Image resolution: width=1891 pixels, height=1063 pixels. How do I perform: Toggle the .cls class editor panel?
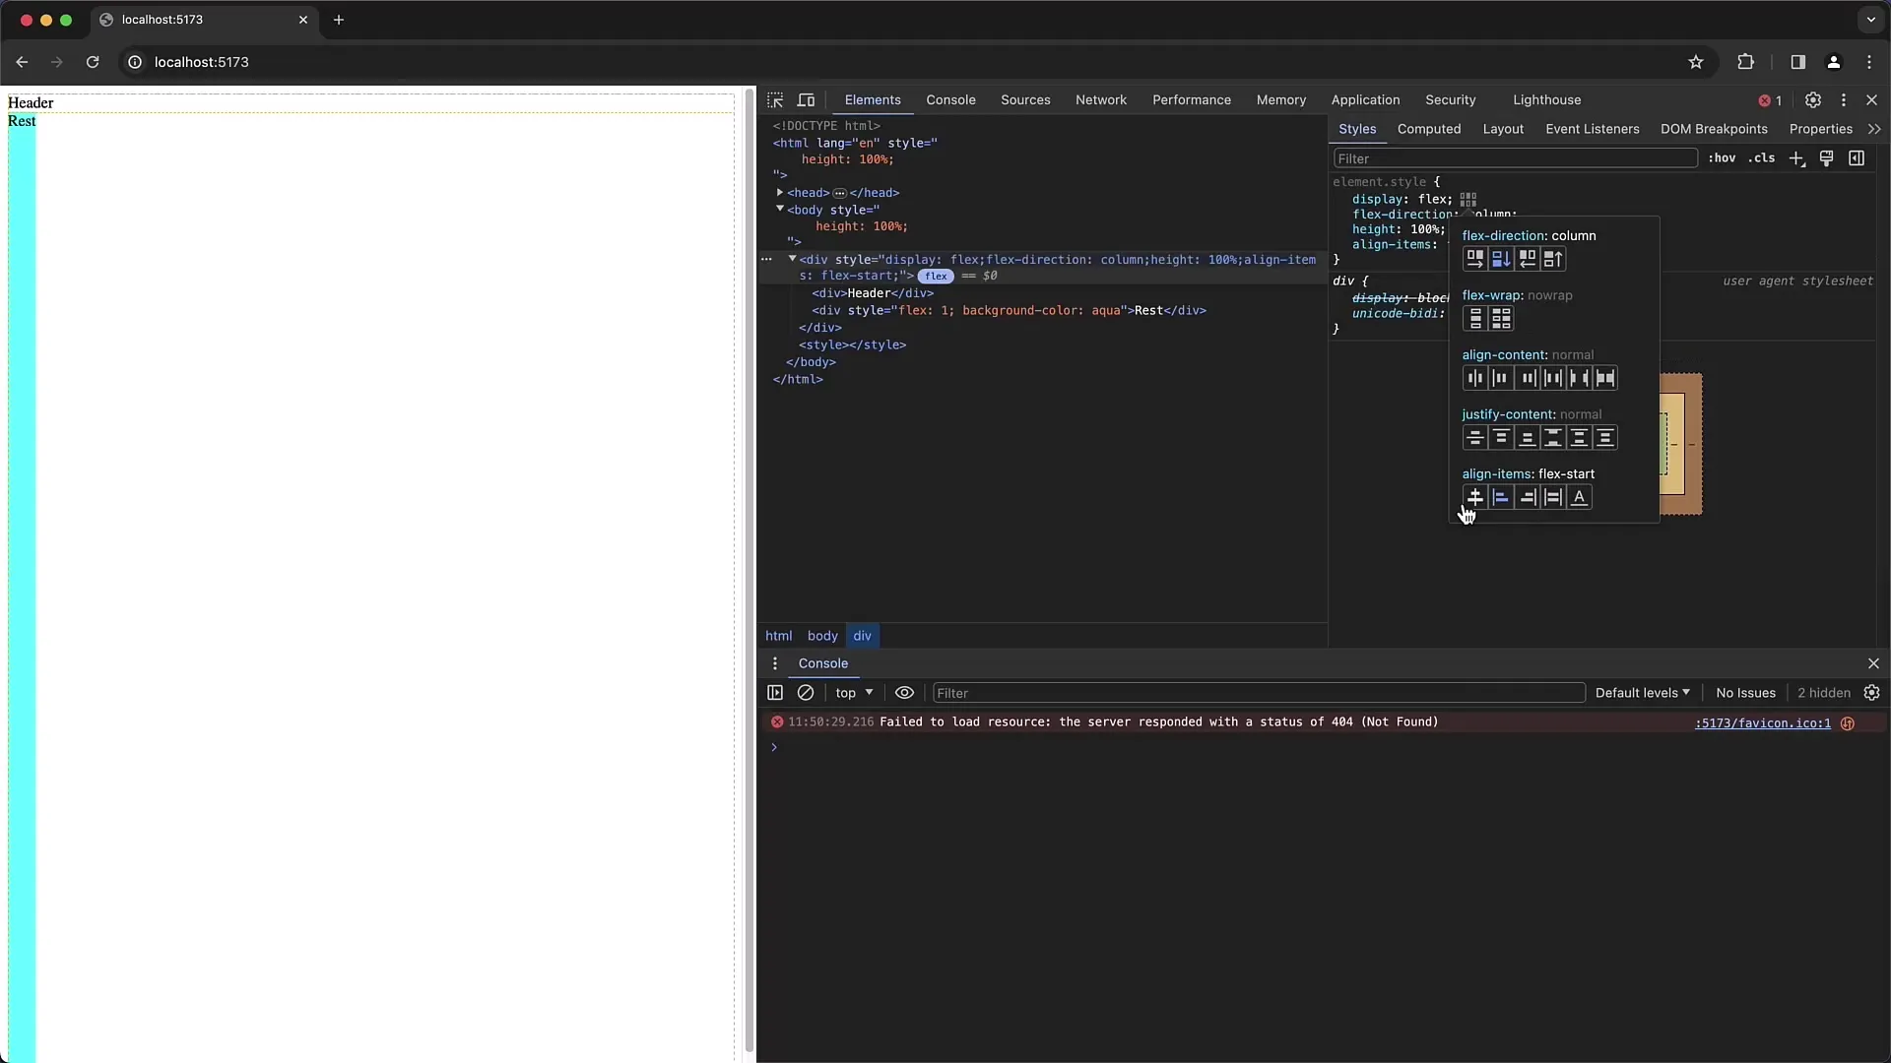pos(1762,158)
